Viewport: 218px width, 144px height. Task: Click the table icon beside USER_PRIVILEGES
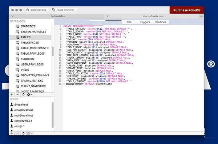click(x=17, y=64)
